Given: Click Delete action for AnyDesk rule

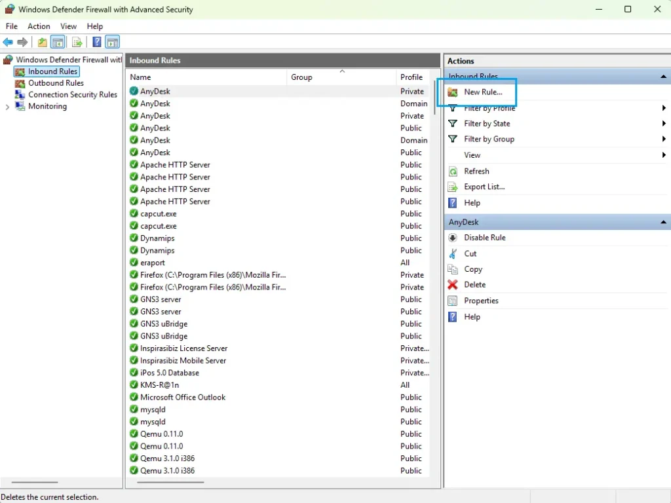Looking at the screenshot, I should [475, 284].
